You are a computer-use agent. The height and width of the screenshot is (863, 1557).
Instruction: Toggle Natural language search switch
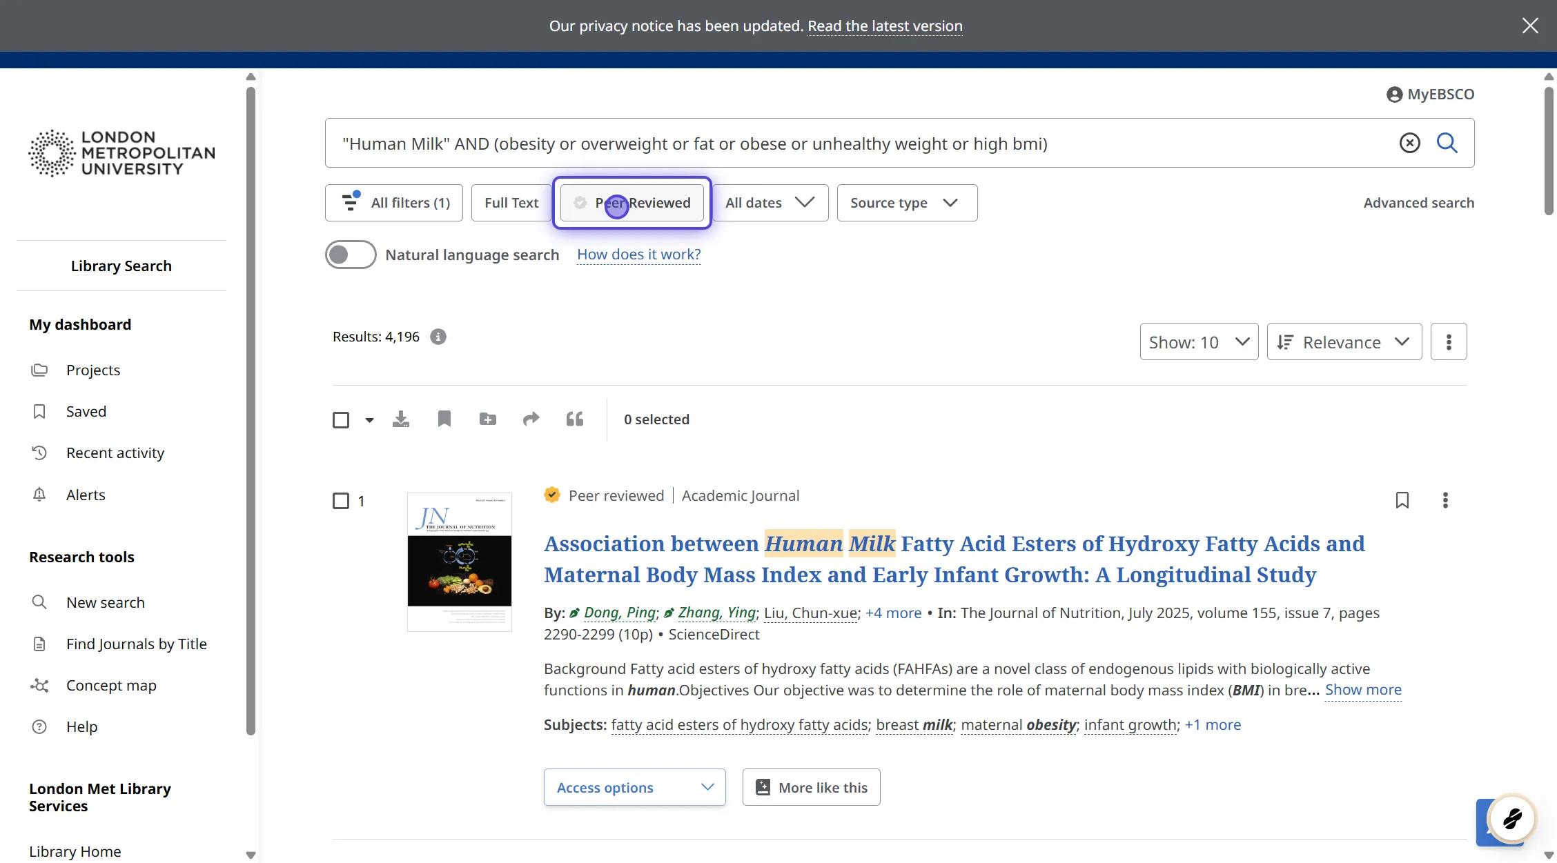tap(351, 255)
